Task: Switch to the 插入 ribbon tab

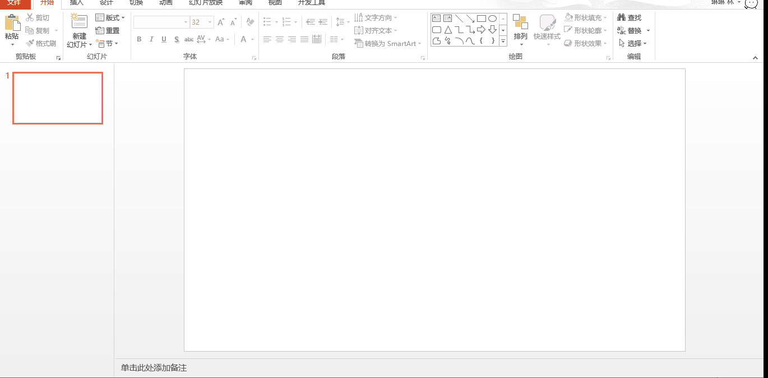Action: 76,3
